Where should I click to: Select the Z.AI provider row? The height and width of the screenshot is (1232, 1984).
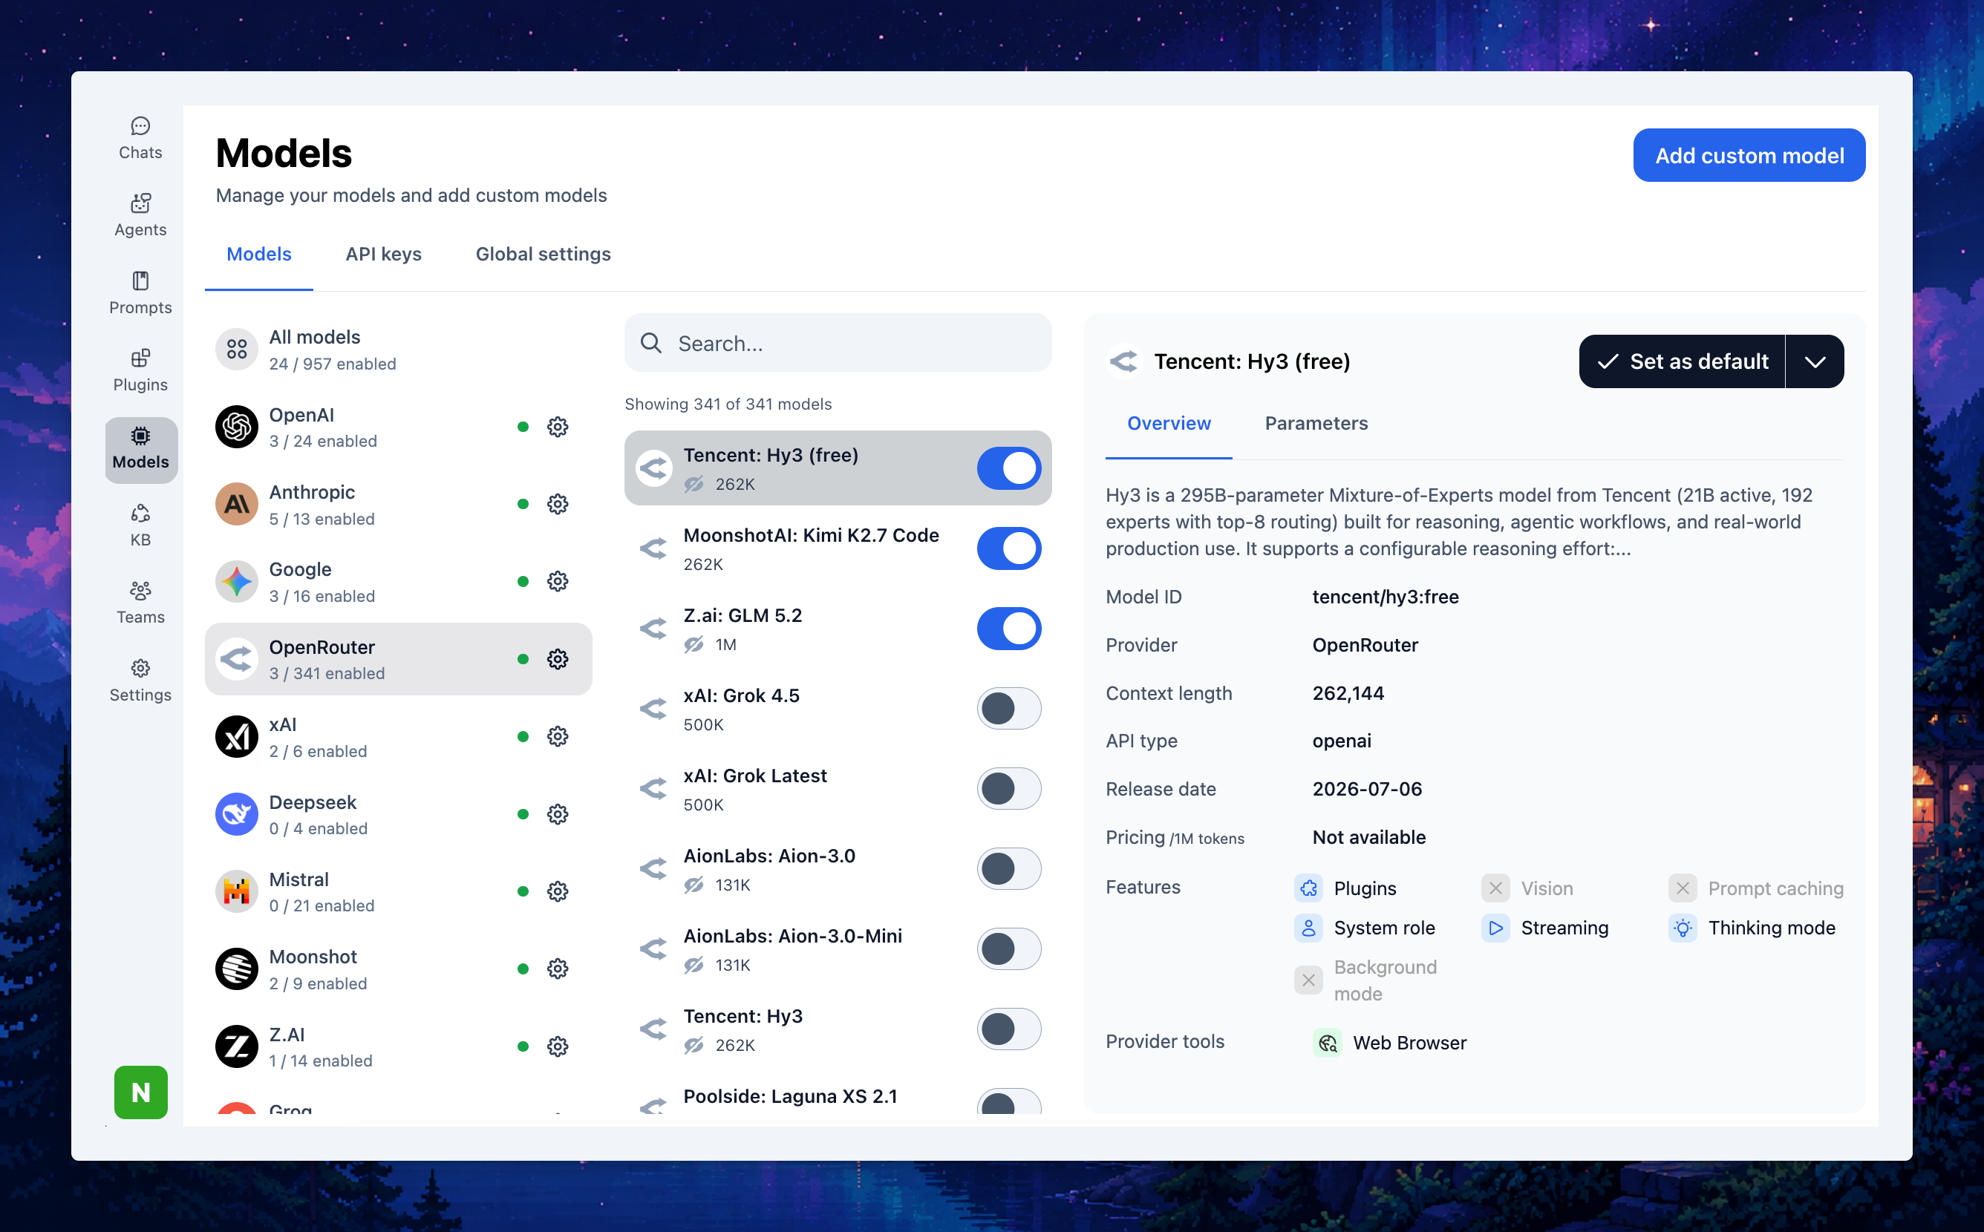click(x=399, y=1046)
